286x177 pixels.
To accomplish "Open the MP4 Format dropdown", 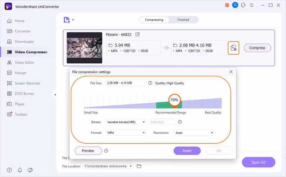I will tap(126, 133).
